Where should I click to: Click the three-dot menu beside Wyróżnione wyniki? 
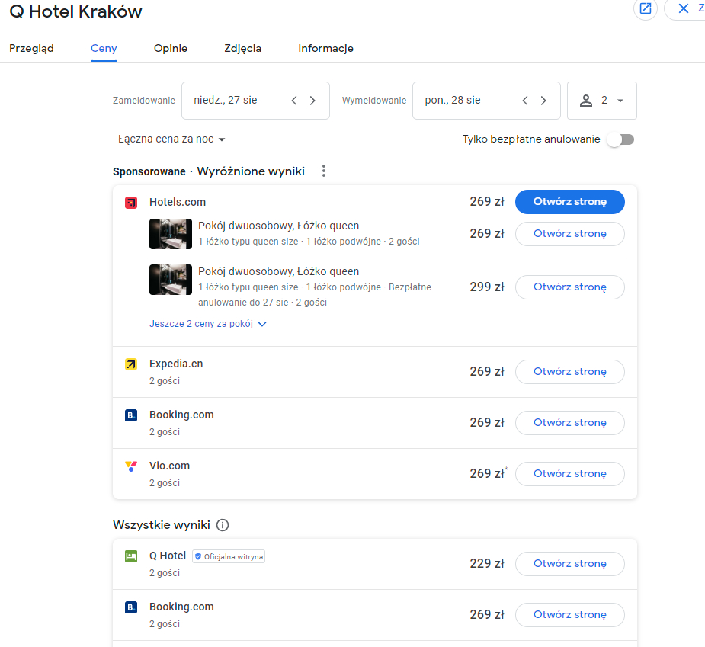[x=324, y=171]
